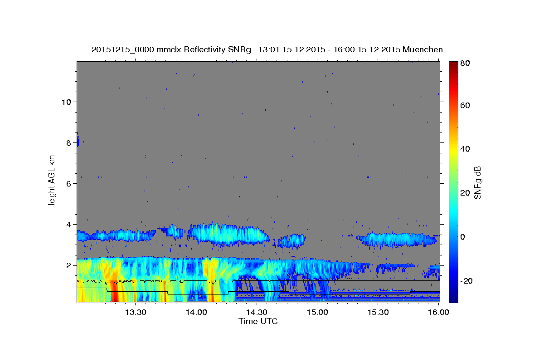544x363 pixels.
Task: Click the dark blue bottom of colorbar
Action: [453, 299]
